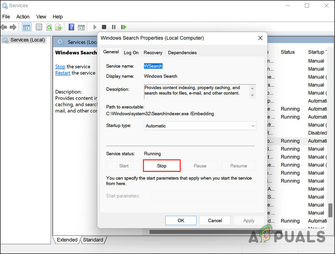Click the Stop button under Service status
This screenshot has width=335, height=254.
coord(162,166)
